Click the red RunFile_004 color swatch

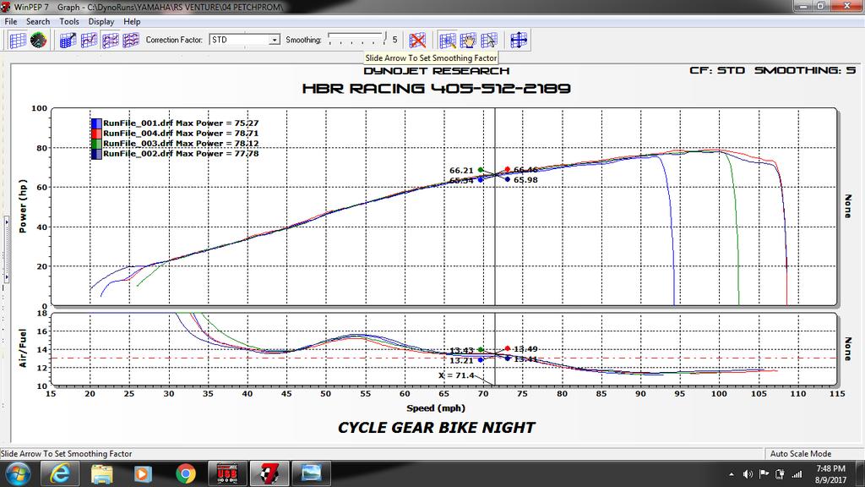[x=96, y=134]
